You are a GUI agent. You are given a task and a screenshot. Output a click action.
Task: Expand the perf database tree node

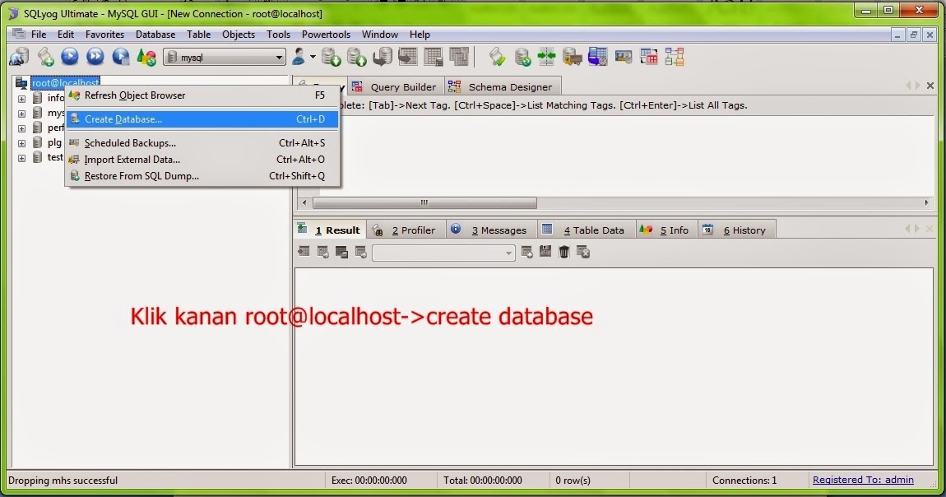coord(21,128)
